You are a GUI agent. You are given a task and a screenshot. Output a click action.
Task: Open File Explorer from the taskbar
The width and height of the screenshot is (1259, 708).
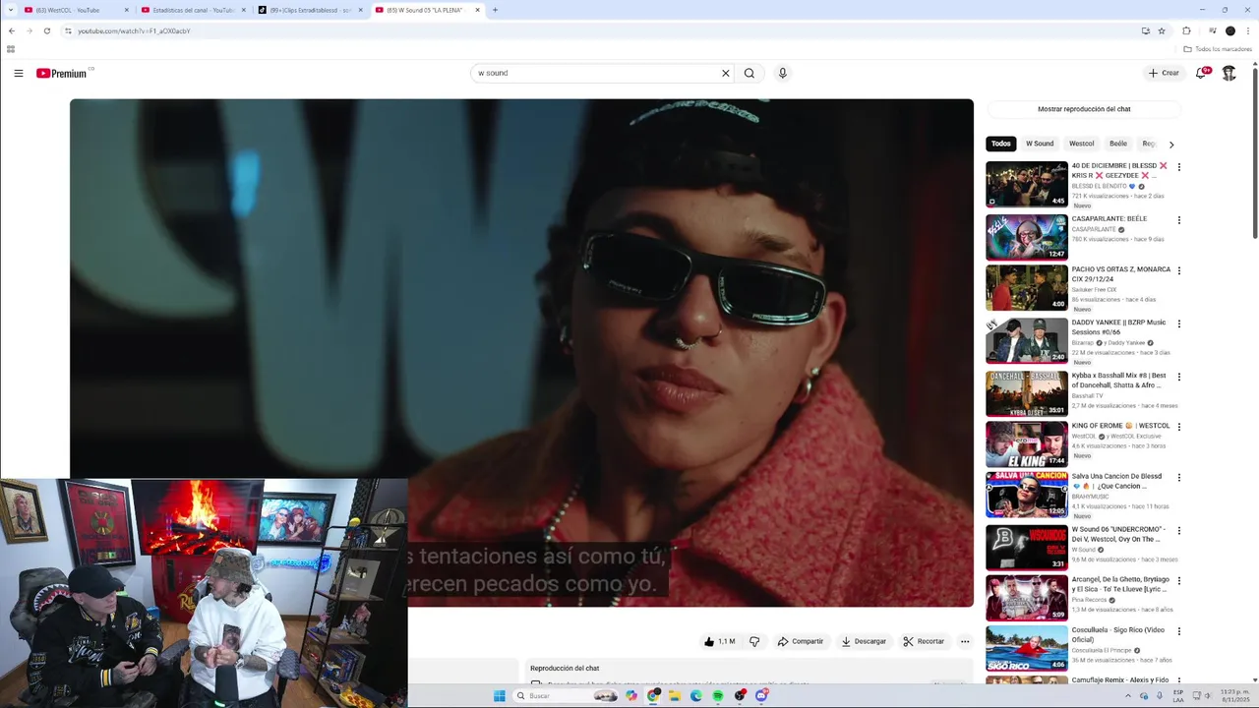(x=675, y=695)
